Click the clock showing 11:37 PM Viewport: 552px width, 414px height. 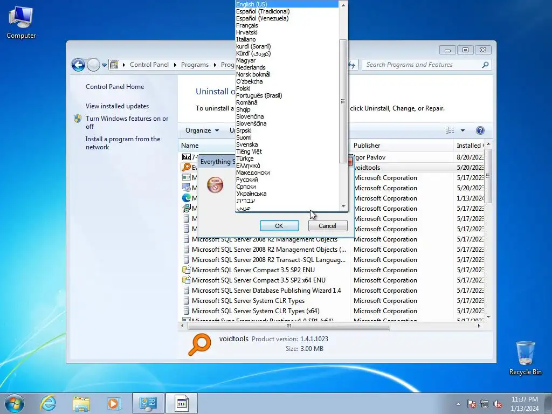(524, 399)
